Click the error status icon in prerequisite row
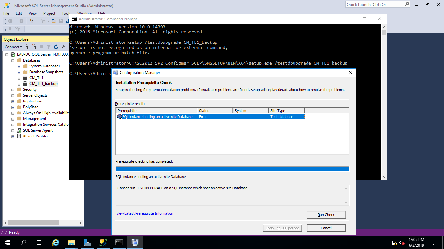Image resolution: width=444 pixels, height=249 pixels. [x=119, y=117]
